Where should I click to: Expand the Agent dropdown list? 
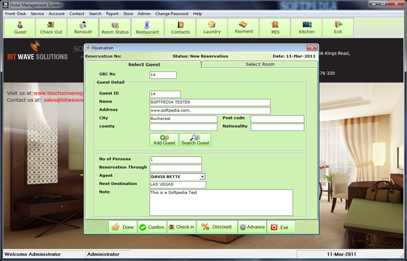[202, 176]
